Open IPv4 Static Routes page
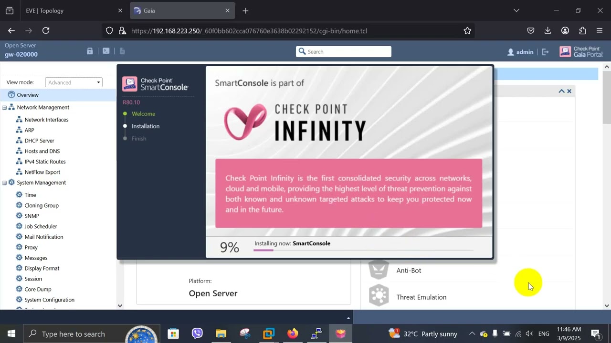 [x=45, y=161]
